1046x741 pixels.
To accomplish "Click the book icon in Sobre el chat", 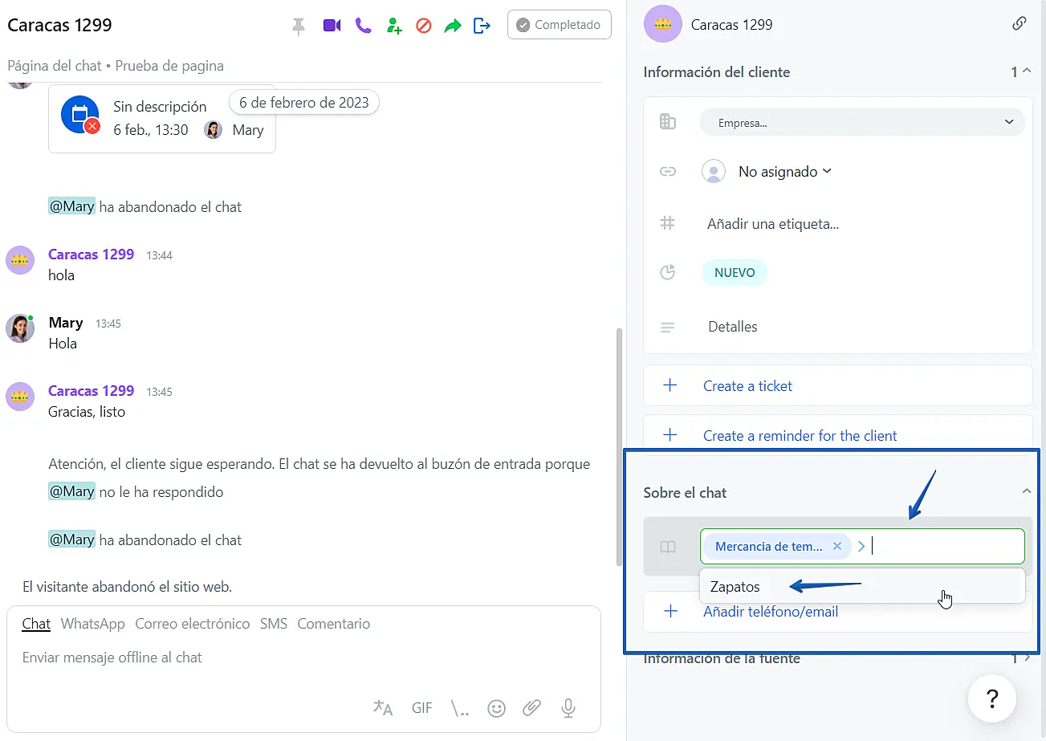I will pos(668,547).
